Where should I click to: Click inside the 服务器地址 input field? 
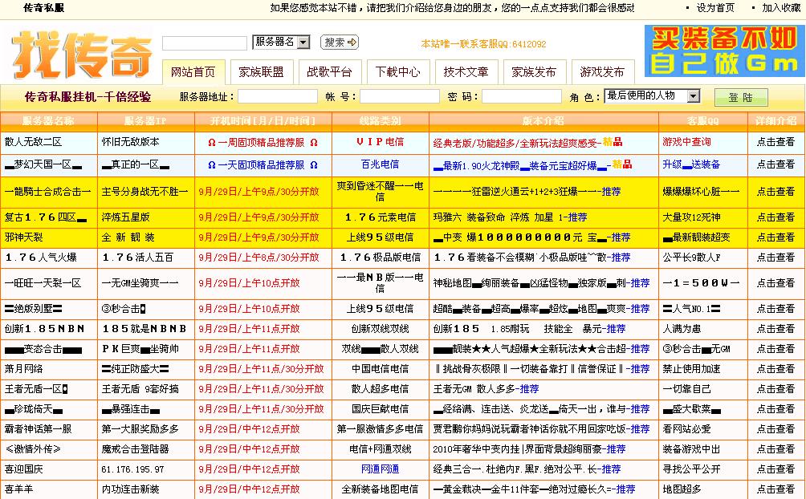click(279, 97)
